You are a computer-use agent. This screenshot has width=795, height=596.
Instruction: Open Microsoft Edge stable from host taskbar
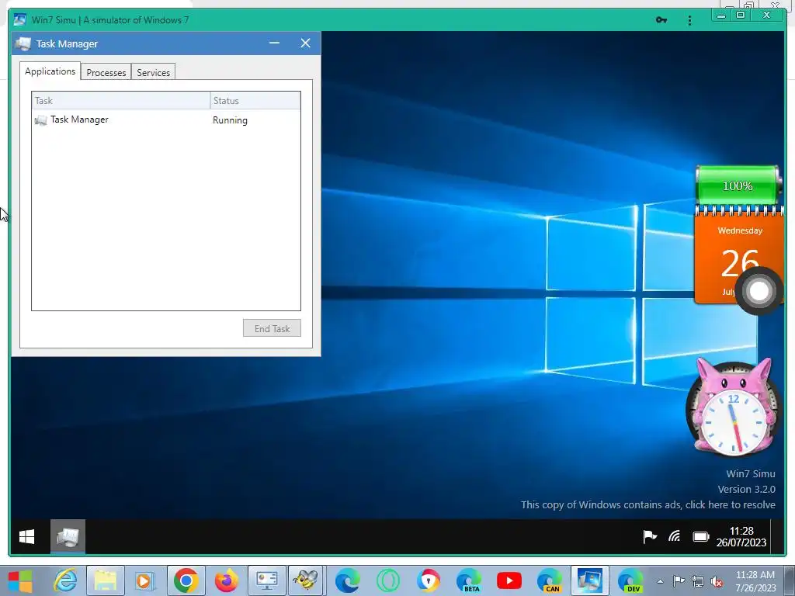[x=347, y=580]
